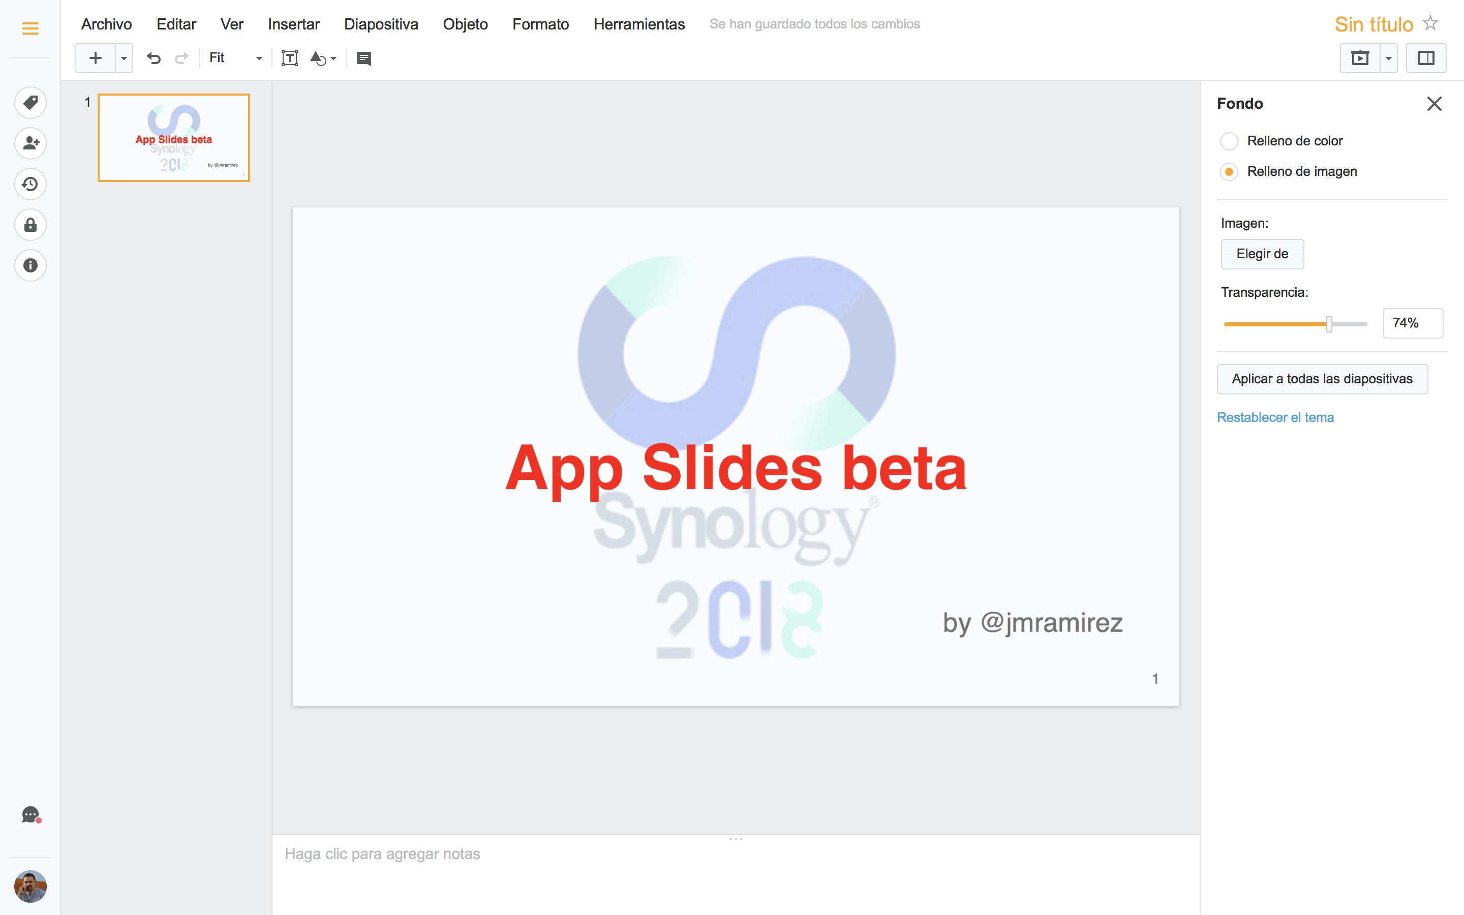Image resolution: width=1464 pixels, height=915 pixels.
Task: Click the undo arrow icon
Action: pos(154,58)
